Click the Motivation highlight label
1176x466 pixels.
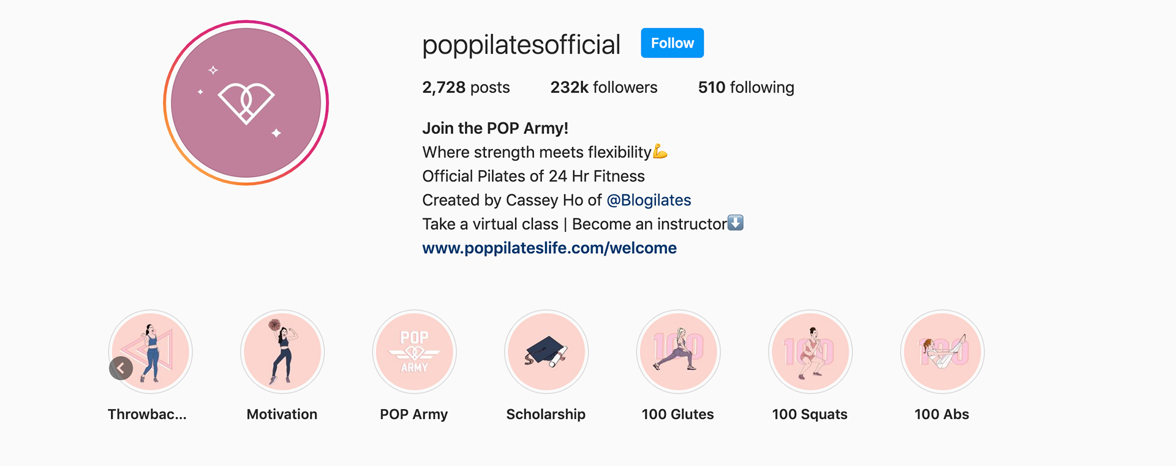tap(282, 414)
